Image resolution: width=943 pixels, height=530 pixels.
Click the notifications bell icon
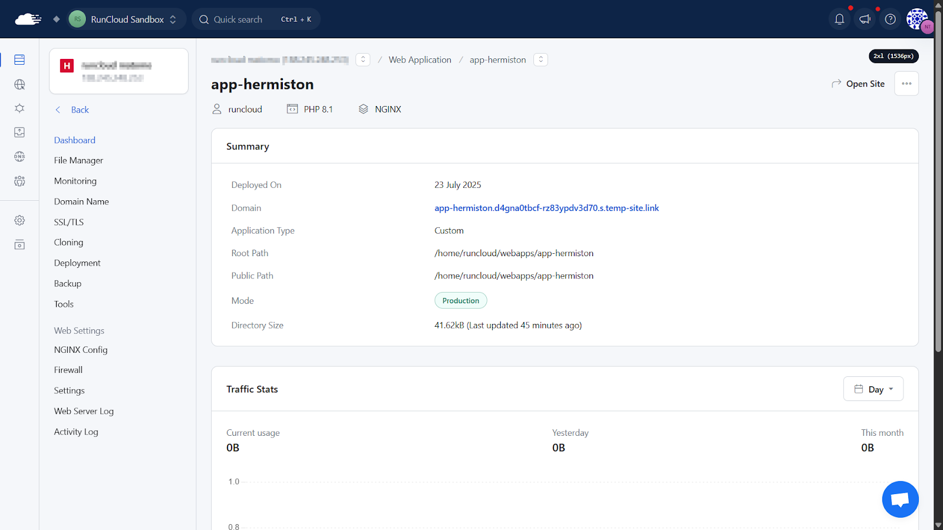(839, 19)
